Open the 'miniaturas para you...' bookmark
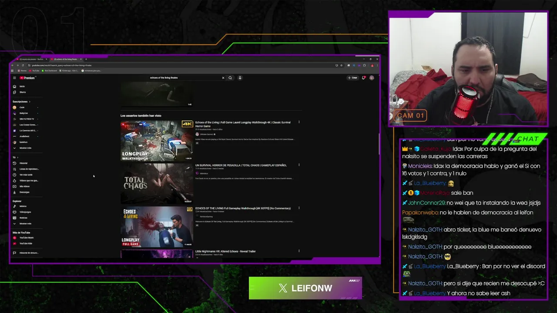This screenshot has width=557, height=313. coord(91,70)
